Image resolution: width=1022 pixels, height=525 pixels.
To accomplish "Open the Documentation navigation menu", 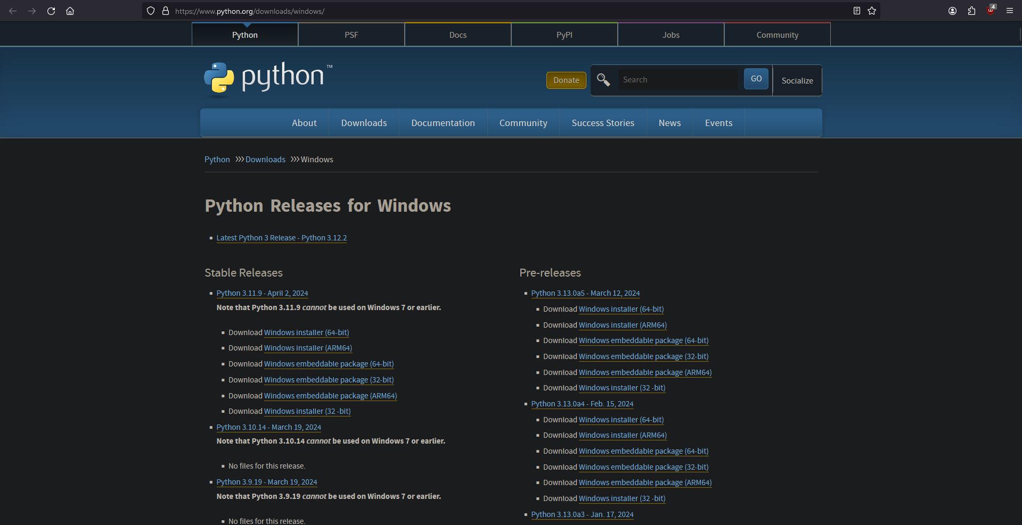I will 443,123.
